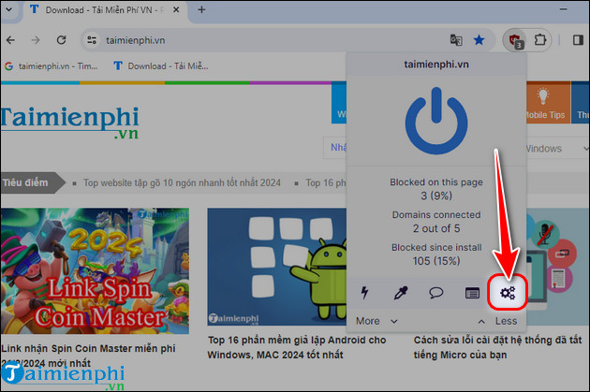Click the lightning bolt element zapper icon
Image resolution: width=590 pixels, height=392 pixels.
364,293
